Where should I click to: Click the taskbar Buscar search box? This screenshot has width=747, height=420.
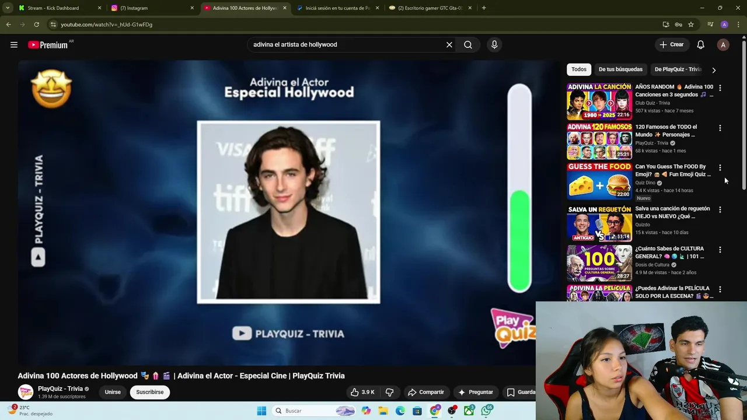[x=315, y=411]
